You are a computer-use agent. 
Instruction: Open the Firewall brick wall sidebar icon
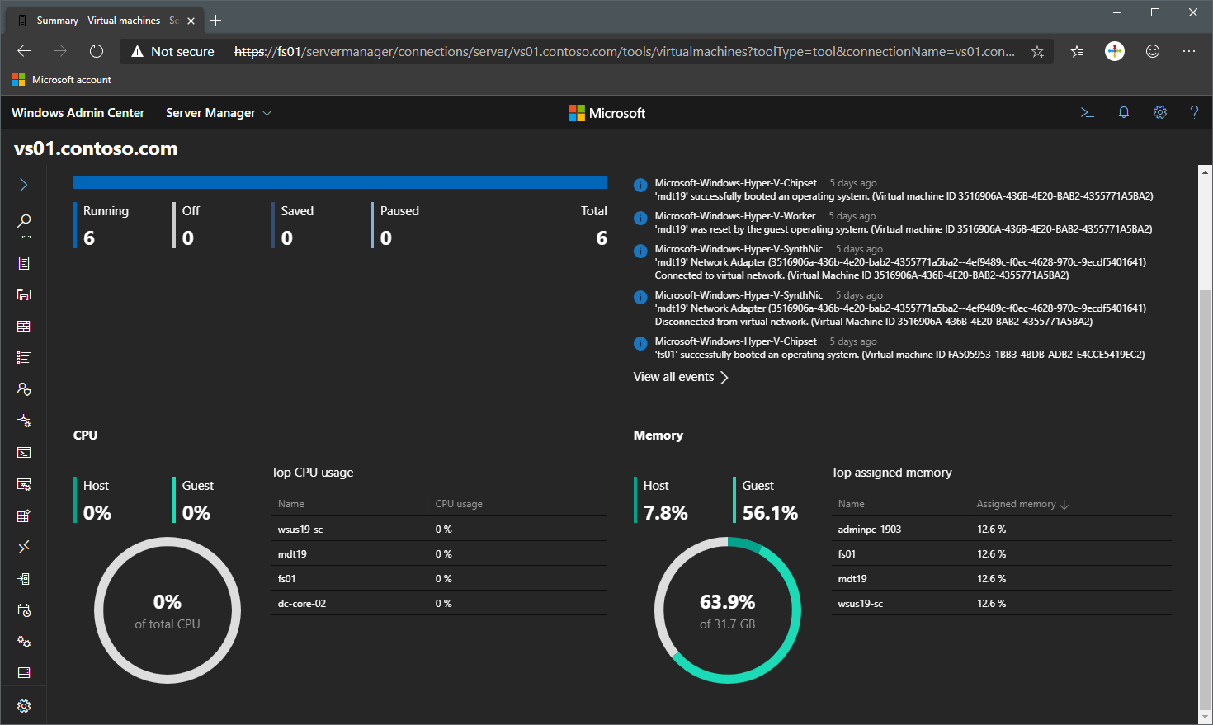[x=24, y=327]
